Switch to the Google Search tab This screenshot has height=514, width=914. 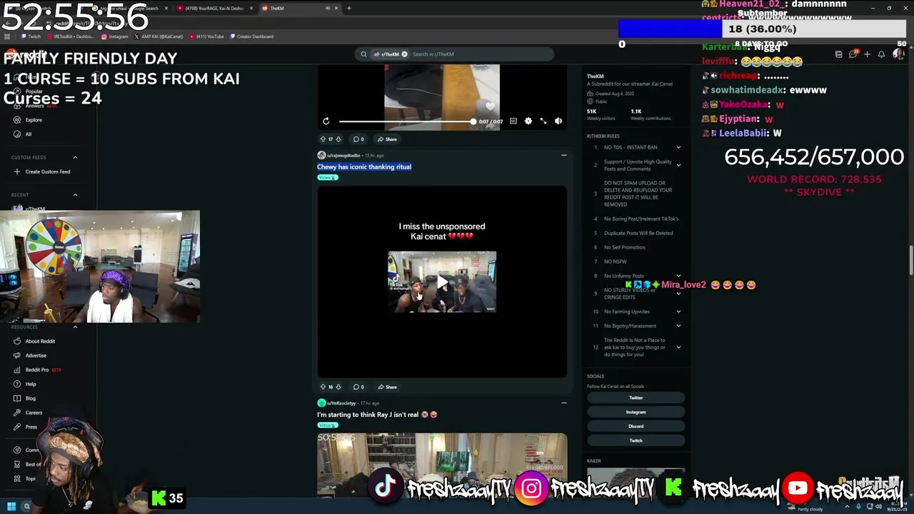(129, 9)
